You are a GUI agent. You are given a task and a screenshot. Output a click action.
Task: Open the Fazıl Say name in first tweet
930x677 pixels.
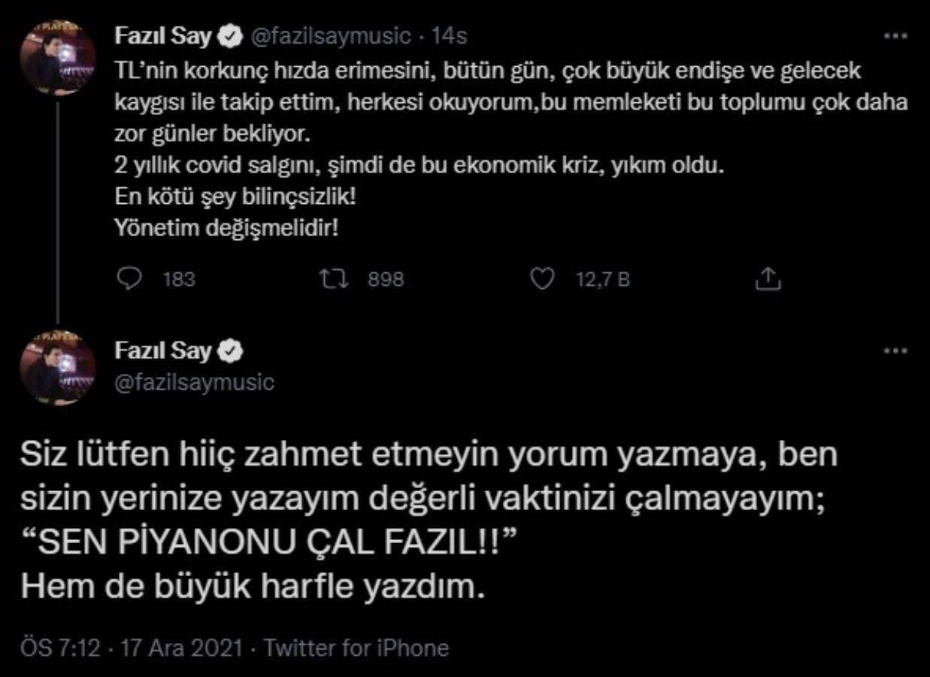click(162, 35)
